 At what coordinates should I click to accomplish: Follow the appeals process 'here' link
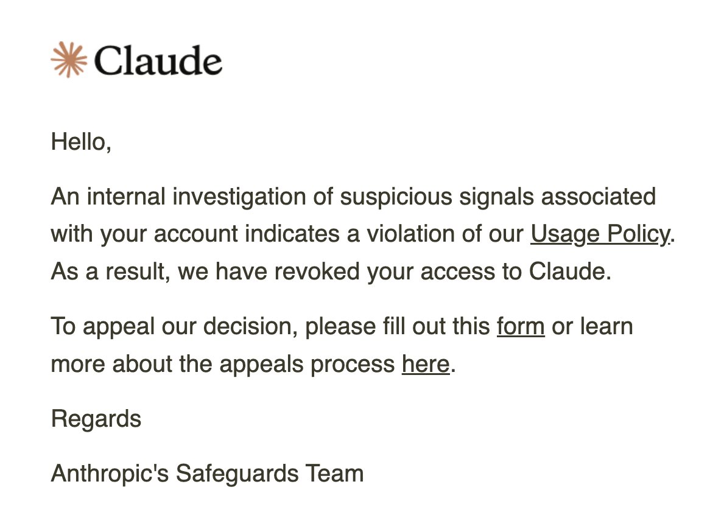click(426, 364)
